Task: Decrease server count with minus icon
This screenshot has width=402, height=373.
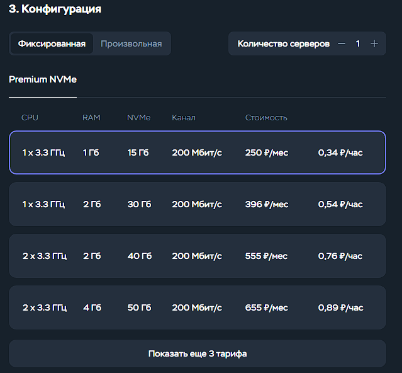Action: pyautogui.click(x=341, y=43)
